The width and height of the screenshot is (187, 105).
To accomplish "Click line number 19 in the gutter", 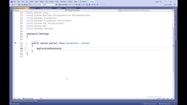I will tap(21, 34).
